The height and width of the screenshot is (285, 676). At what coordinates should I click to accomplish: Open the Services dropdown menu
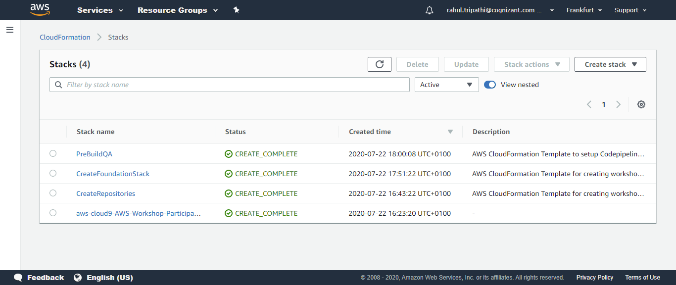[x=100, y=10]
